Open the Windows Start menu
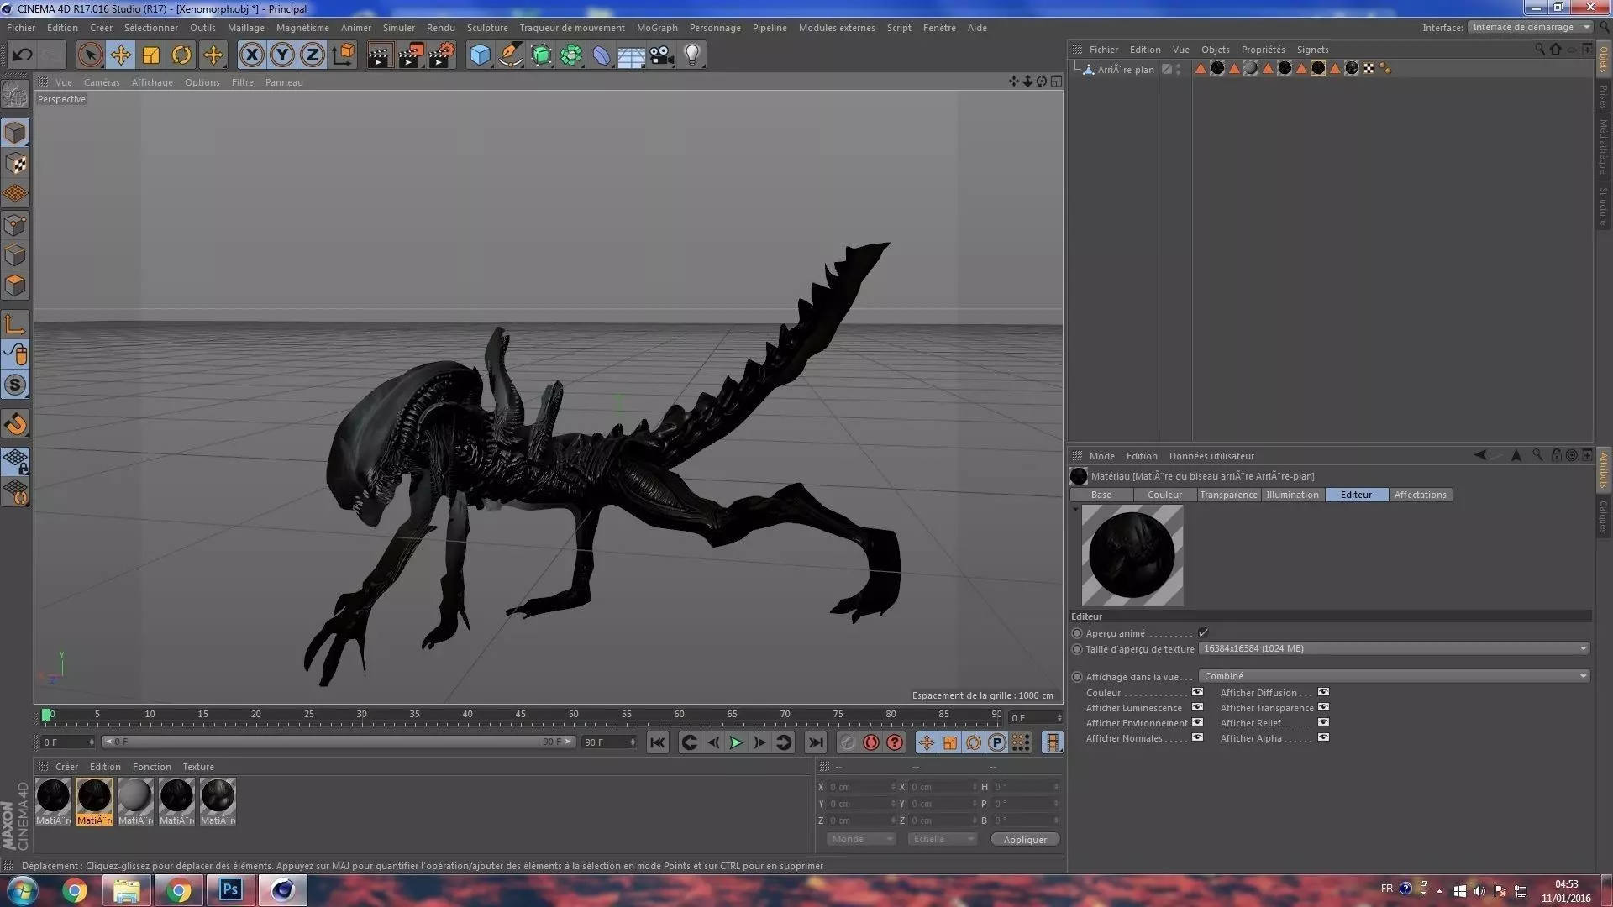The image size is (1613, 907). [x=22, y=890]
